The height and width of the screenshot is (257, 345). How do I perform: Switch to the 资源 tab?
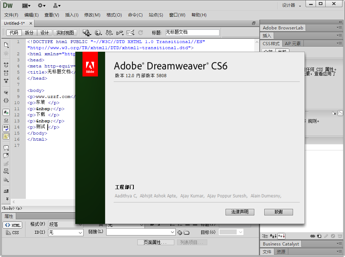coord(281,252)
